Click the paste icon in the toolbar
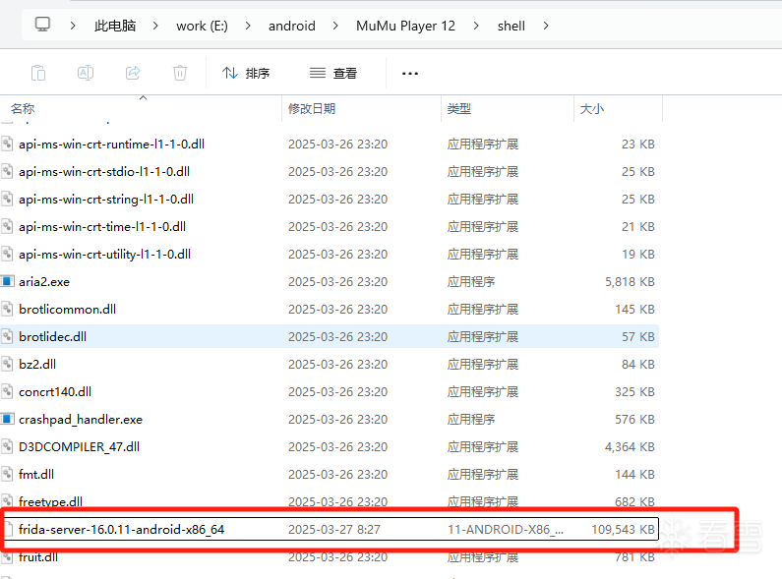Viewport: 782px width, 579px height. point(38,74)
